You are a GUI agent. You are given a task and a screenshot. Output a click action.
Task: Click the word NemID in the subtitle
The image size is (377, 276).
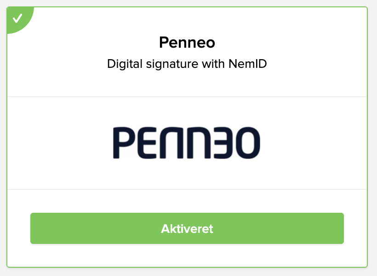[x=247, y=64]
